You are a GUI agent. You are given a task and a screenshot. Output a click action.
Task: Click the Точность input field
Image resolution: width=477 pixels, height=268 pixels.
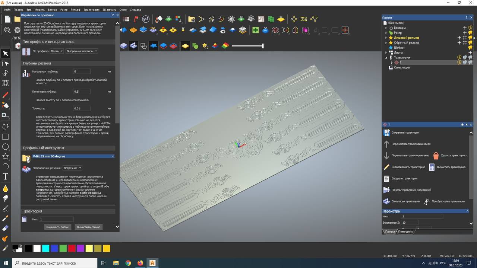[x=82, y=109]
